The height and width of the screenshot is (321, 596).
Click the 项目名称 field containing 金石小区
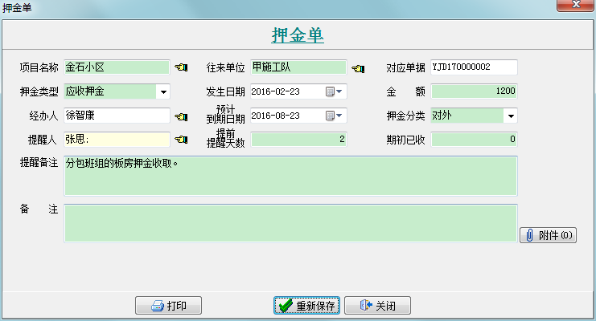(117, 67)
